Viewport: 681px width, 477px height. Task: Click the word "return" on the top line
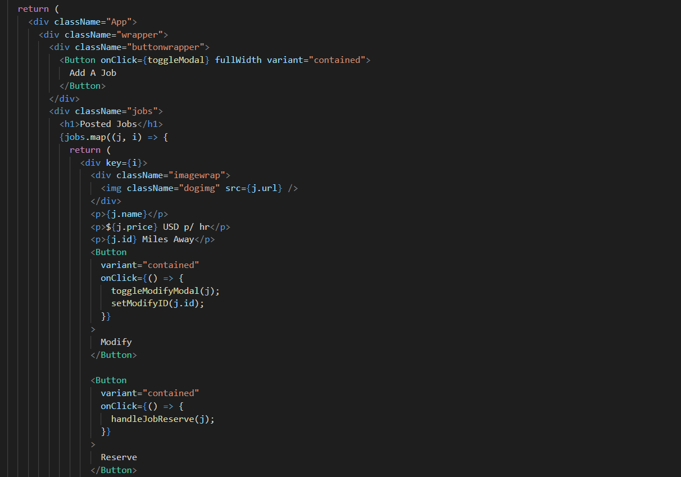pyautogui.click(x=33, y=9)
